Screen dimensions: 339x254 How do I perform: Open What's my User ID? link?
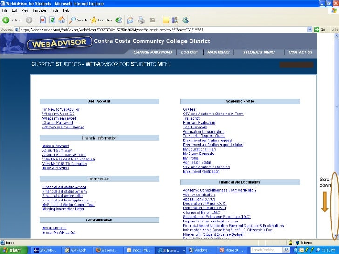(58, 114)
